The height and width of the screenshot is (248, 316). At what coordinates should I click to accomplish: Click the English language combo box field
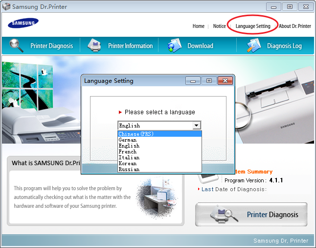(x=159, y=125)
